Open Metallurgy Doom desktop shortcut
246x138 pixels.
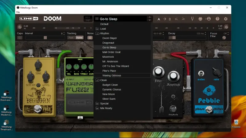pyautogui.click(x=6, y=96)
